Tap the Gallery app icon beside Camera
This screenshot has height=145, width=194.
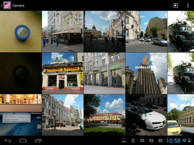point(7,5)
